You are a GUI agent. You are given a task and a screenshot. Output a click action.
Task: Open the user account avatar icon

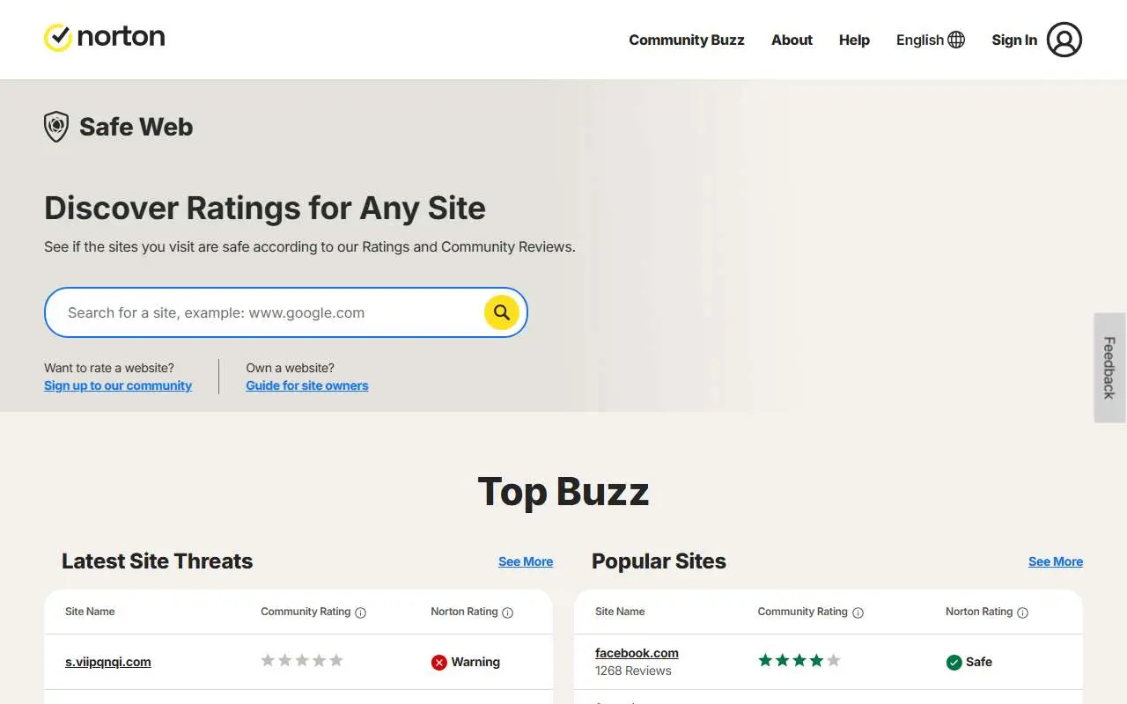point(1064,40)
